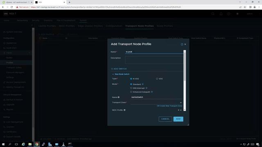262x147 pixels.
Task: Open the Windows Start menu
Action: pos(3,144)
